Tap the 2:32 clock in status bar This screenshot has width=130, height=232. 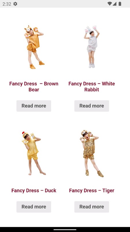tap(7, 4)
